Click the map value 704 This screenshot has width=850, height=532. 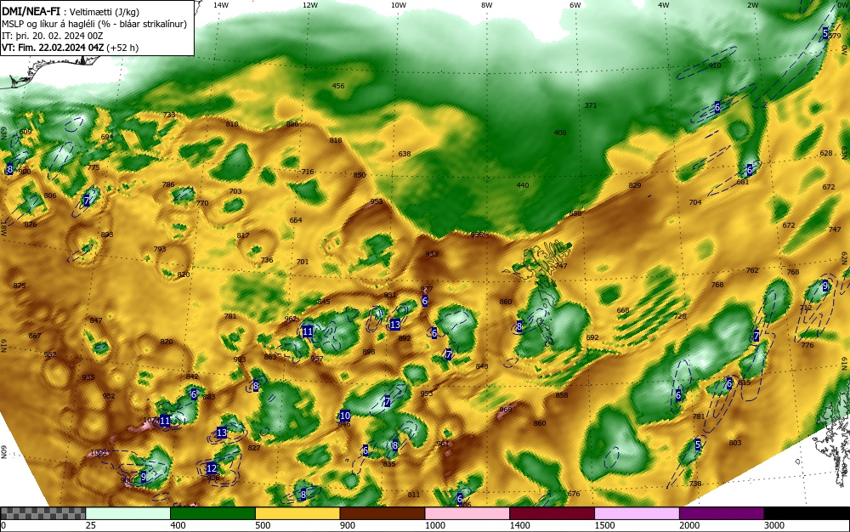[x=695, y=202]
